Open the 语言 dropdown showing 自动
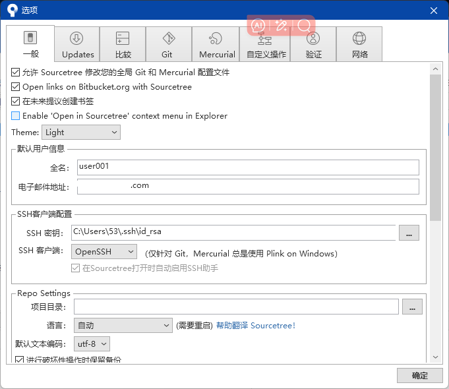Image resolution: width=449 pixels, height=389 pixels. point(123,326)
